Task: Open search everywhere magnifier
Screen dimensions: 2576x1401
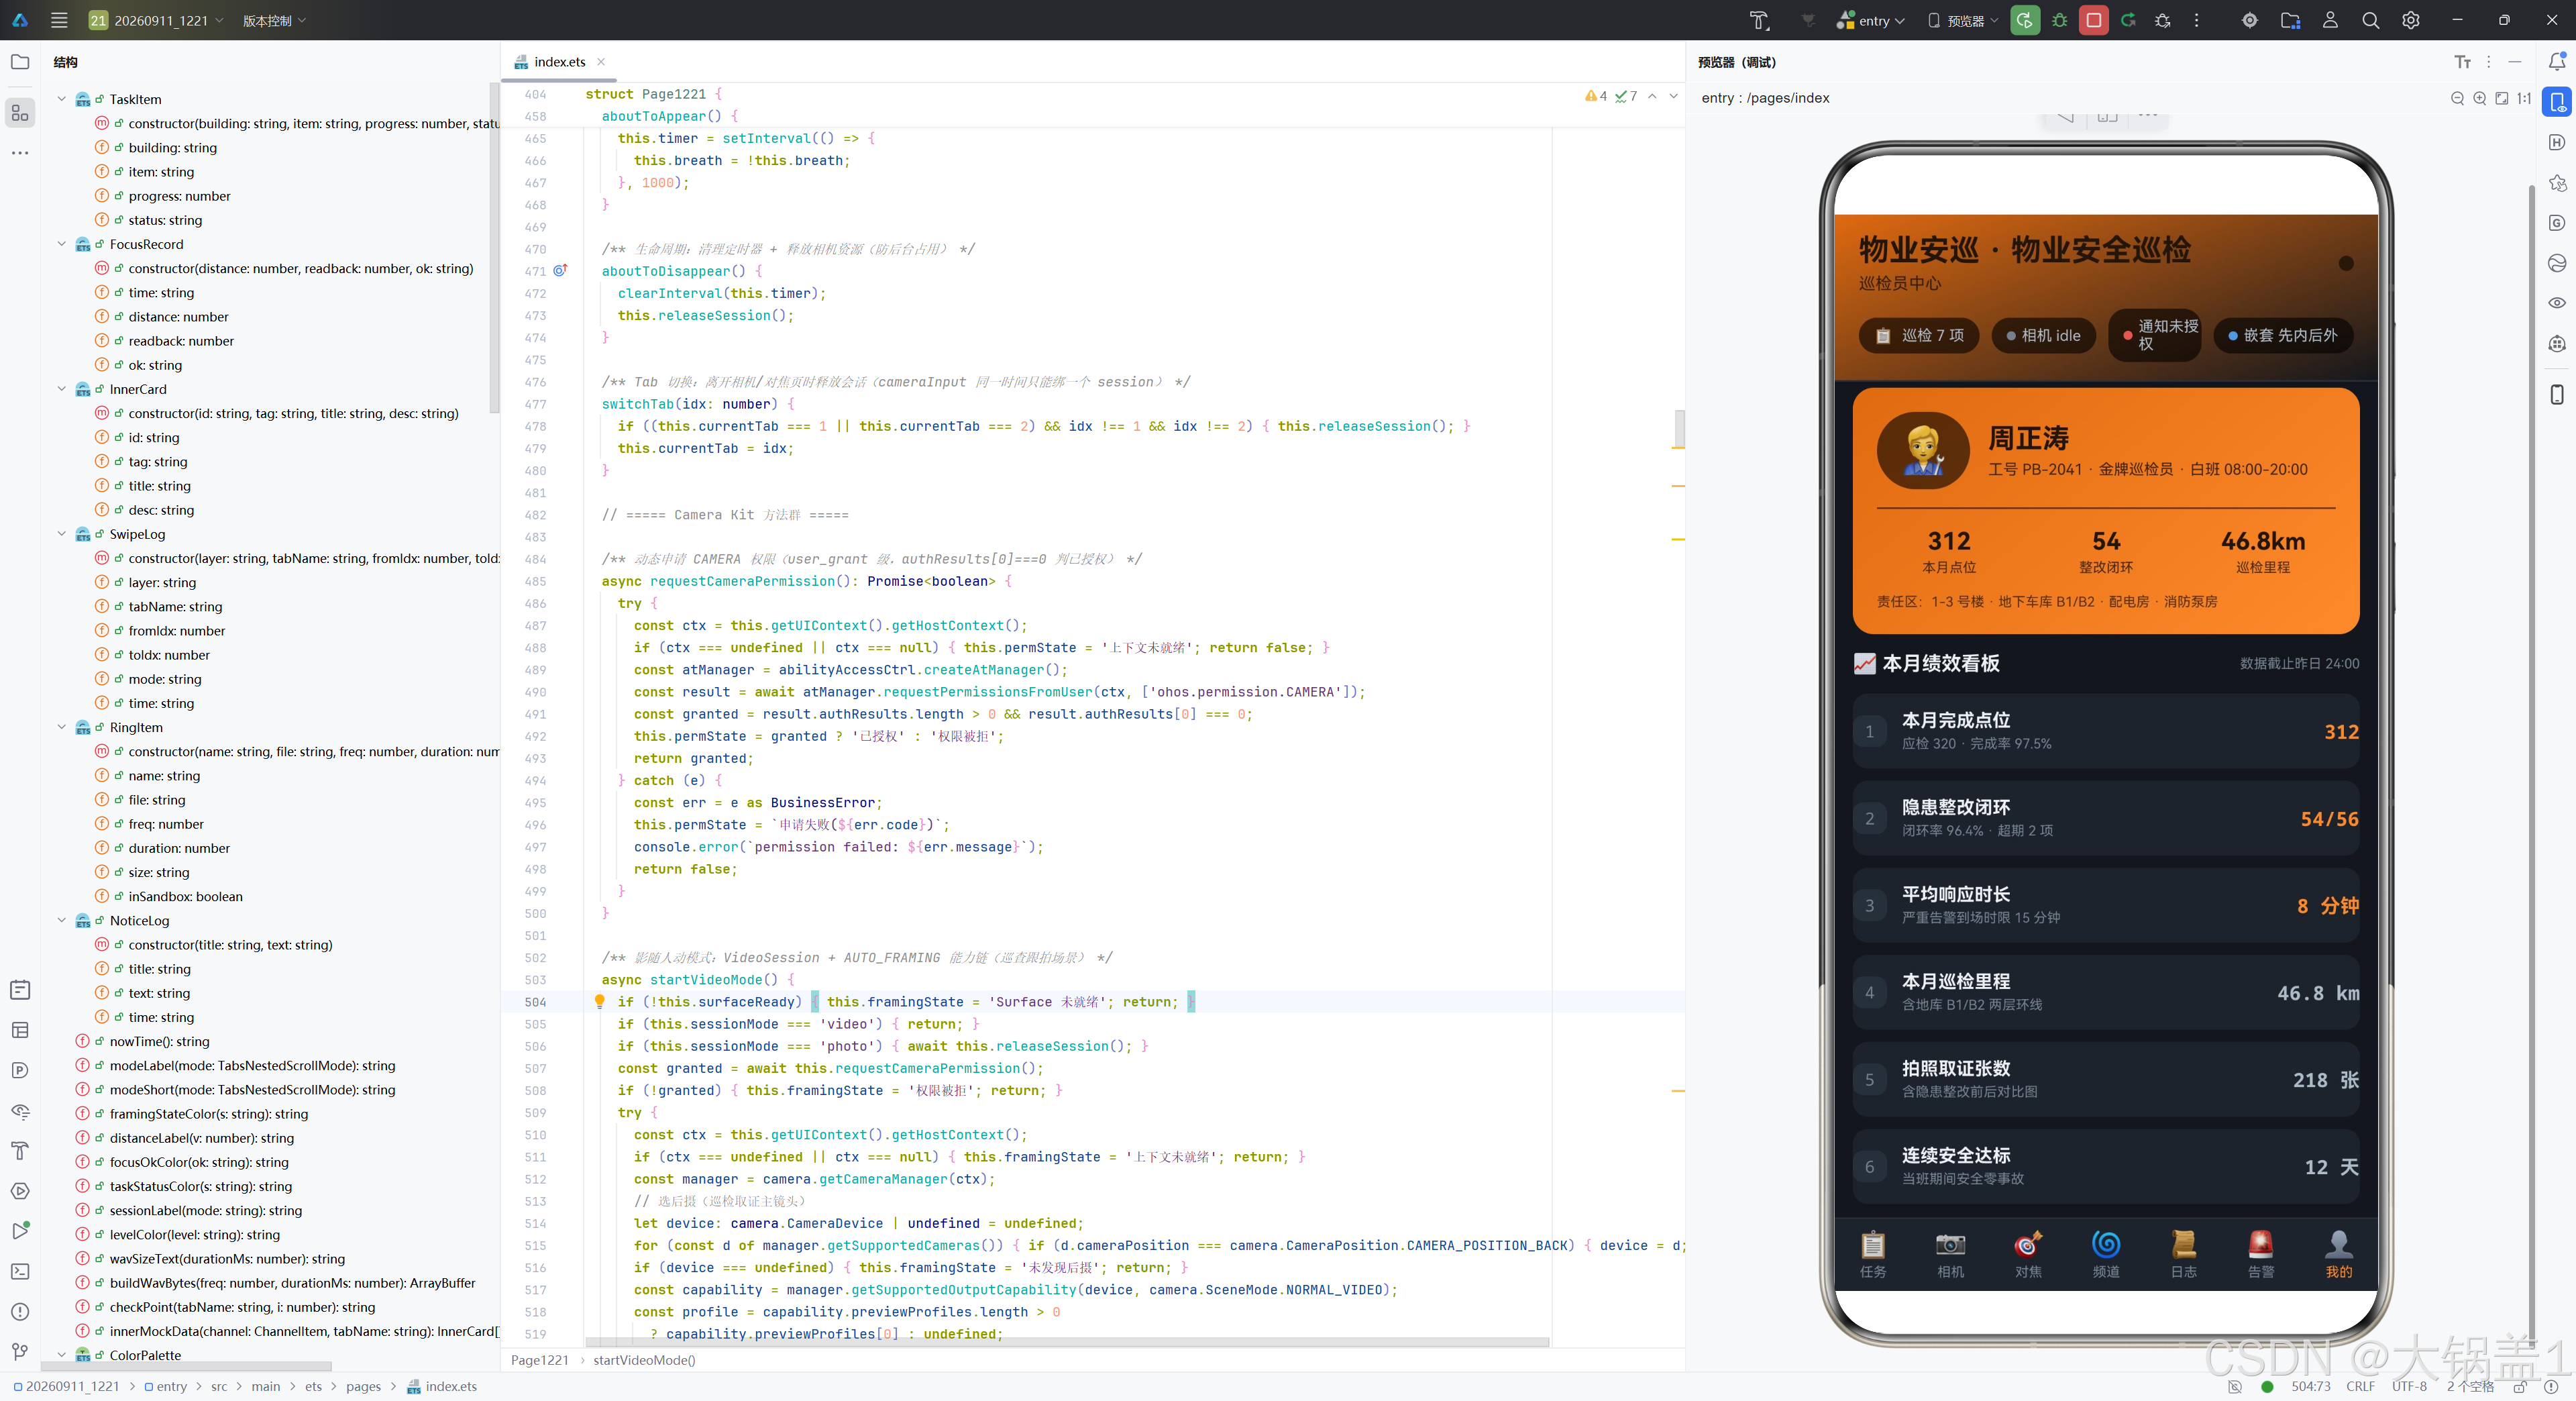Action: [x=2370, y=20]
